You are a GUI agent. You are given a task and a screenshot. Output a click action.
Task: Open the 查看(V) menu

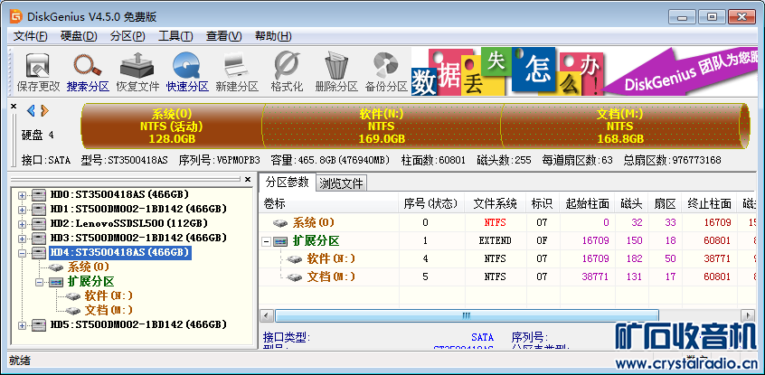(224, 36)
